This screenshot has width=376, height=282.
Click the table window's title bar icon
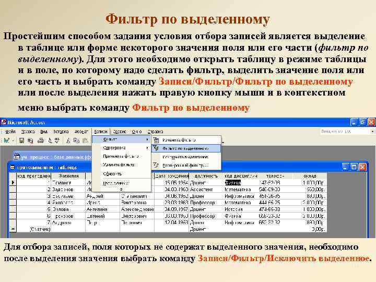[x=12, y=167]
